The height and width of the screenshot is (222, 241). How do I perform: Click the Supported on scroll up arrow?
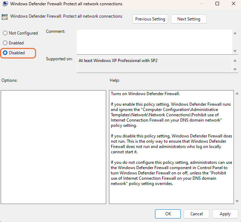point(235,61)
